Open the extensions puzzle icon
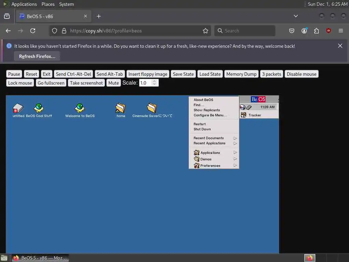 (x=316, y=31)
